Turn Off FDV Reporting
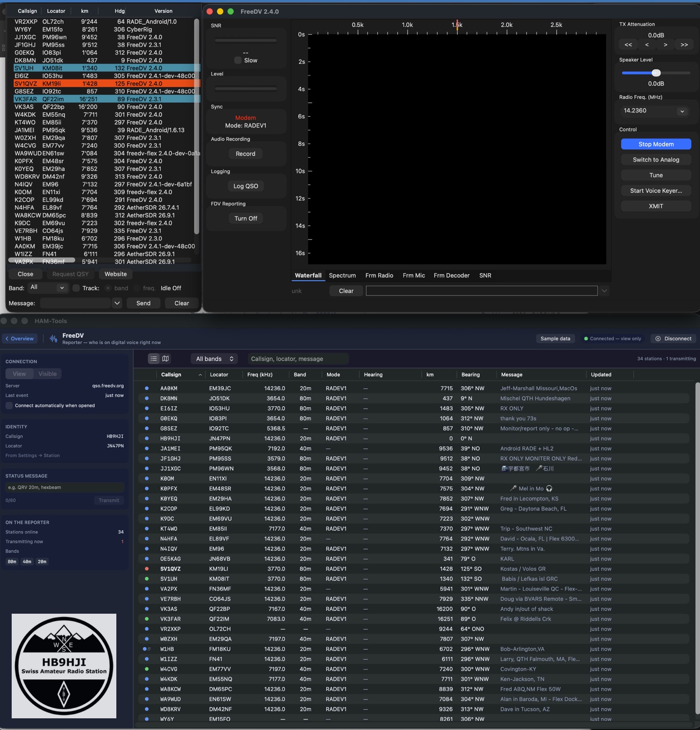The height and width of the screenshot is (730, 700). pos(245,219)
